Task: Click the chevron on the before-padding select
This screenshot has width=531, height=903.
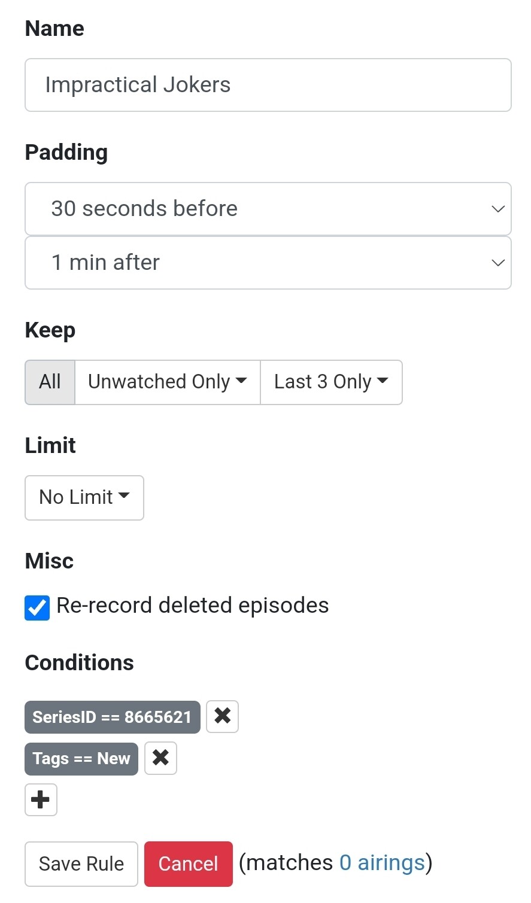Action: (x=497, y=209)
